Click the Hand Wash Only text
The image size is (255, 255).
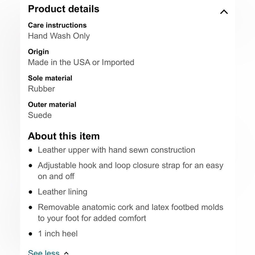59,36
